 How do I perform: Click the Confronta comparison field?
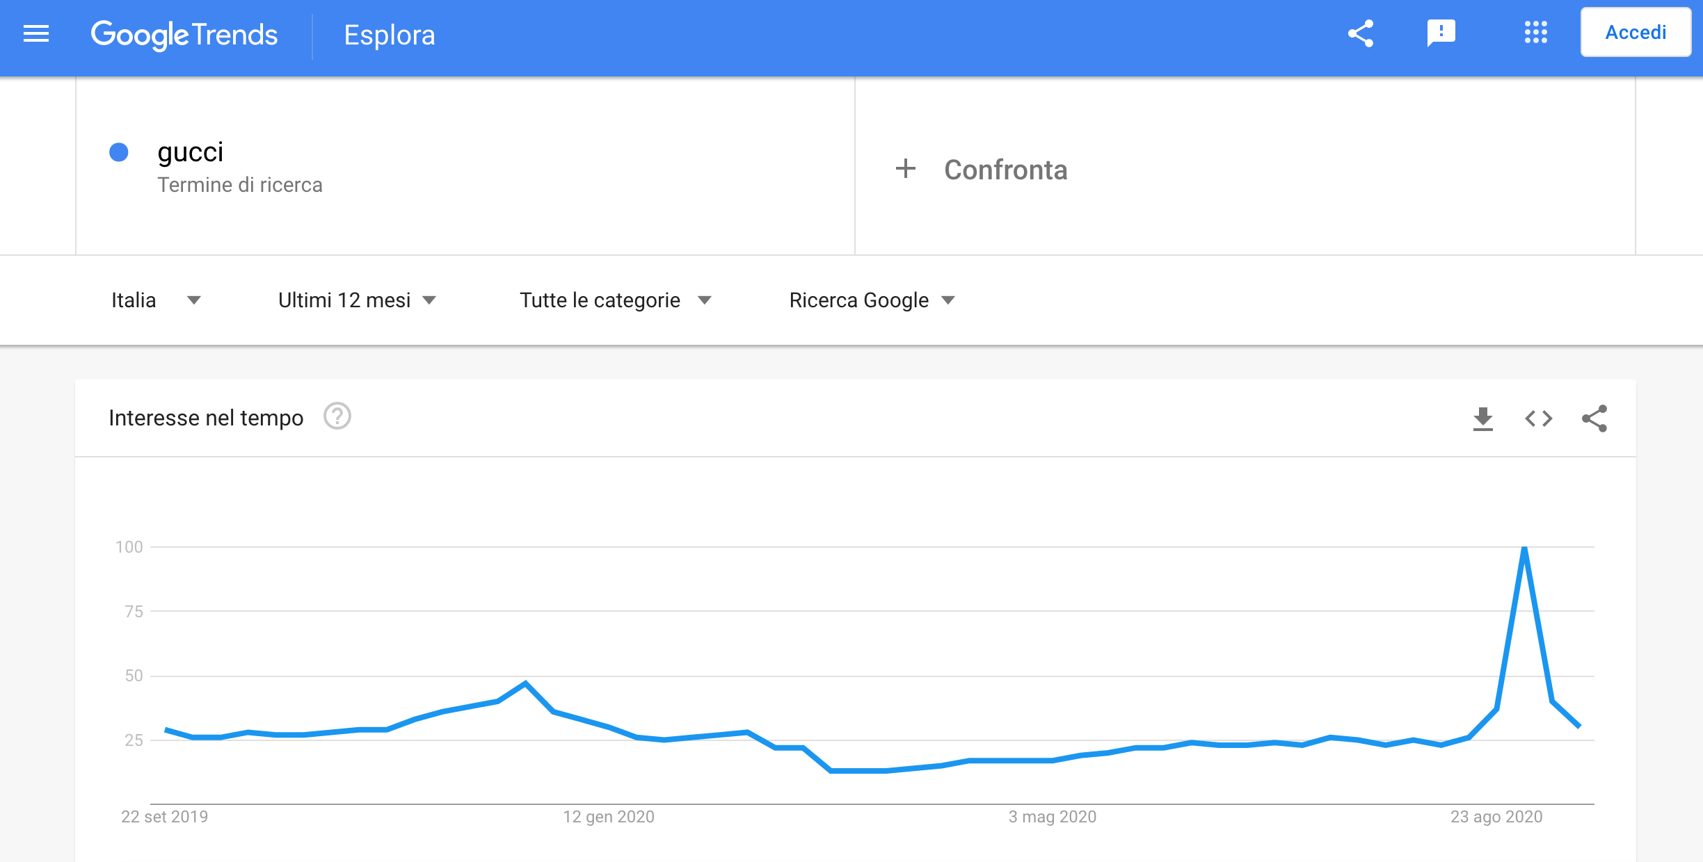(x=1005, y=170)
